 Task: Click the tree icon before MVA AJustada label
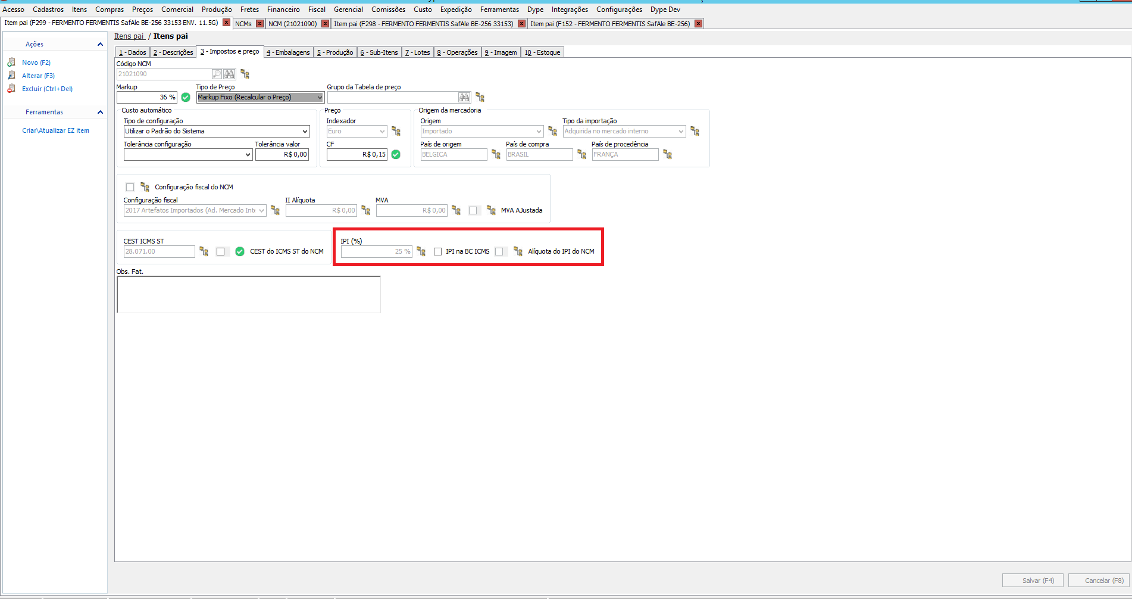[x=491, y=211]
